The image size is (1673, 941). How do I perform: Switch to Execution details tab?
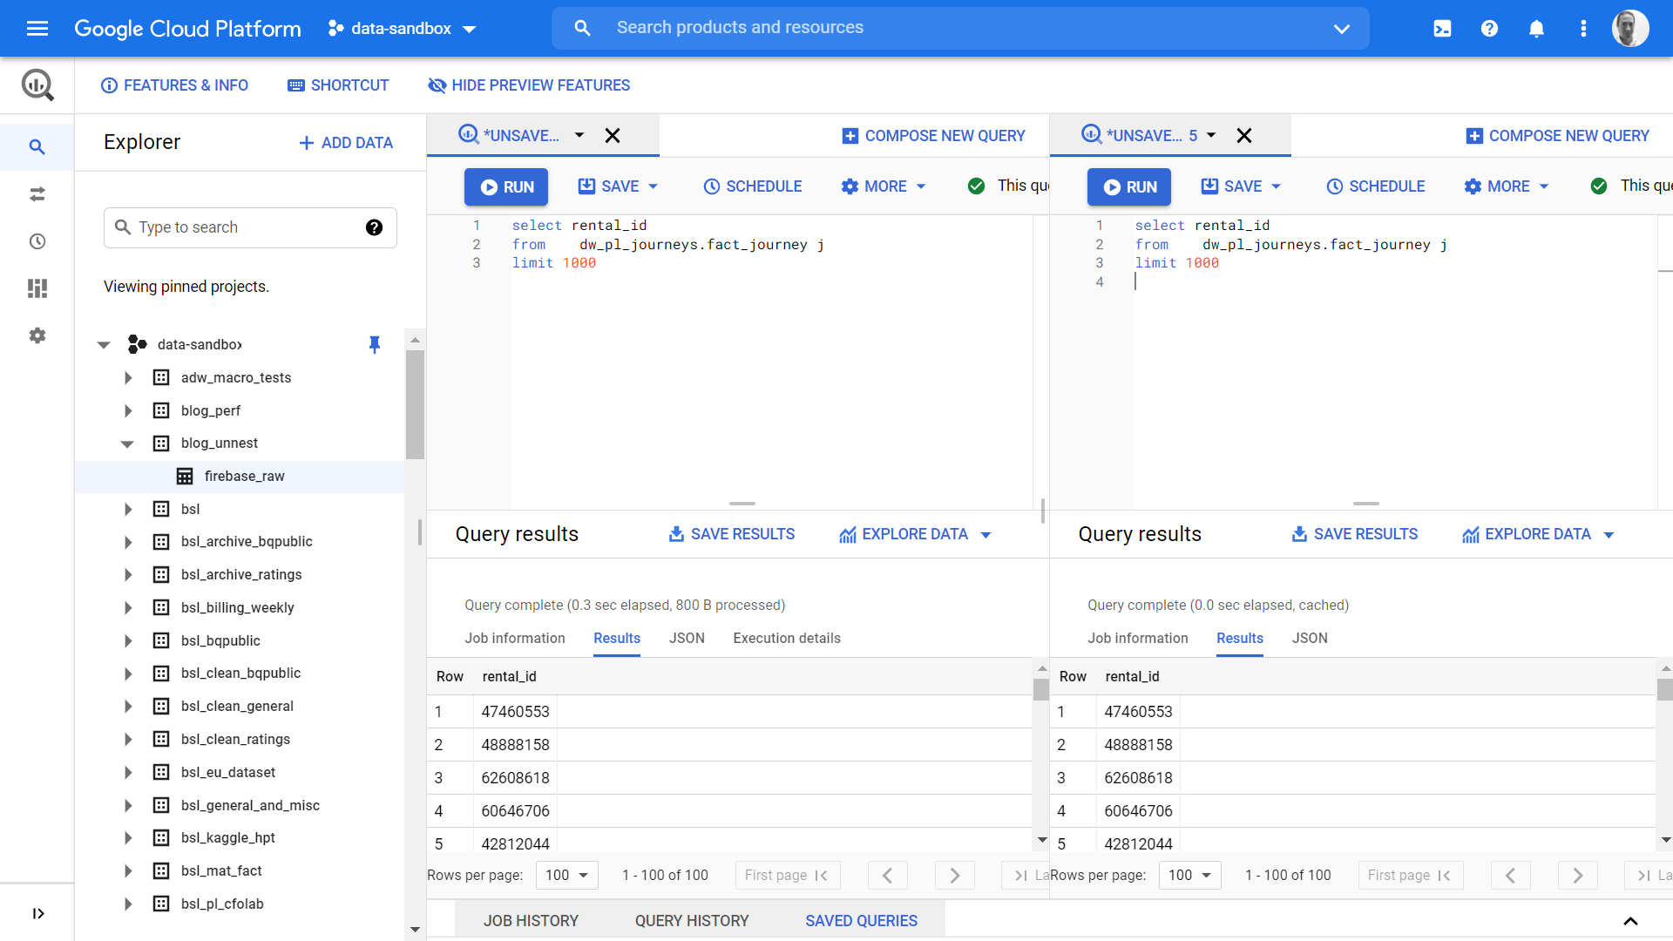787,638
